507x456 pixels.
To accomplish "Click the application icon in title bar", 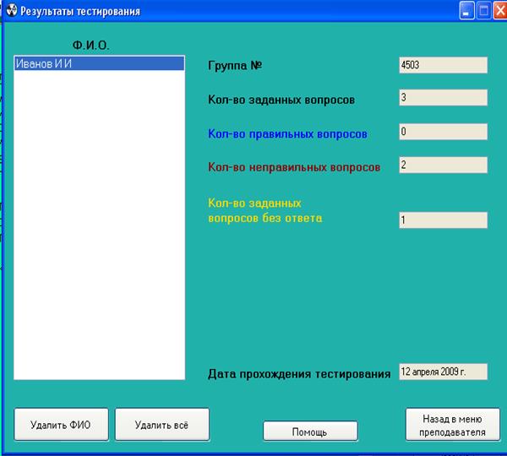I will (12, 10).
